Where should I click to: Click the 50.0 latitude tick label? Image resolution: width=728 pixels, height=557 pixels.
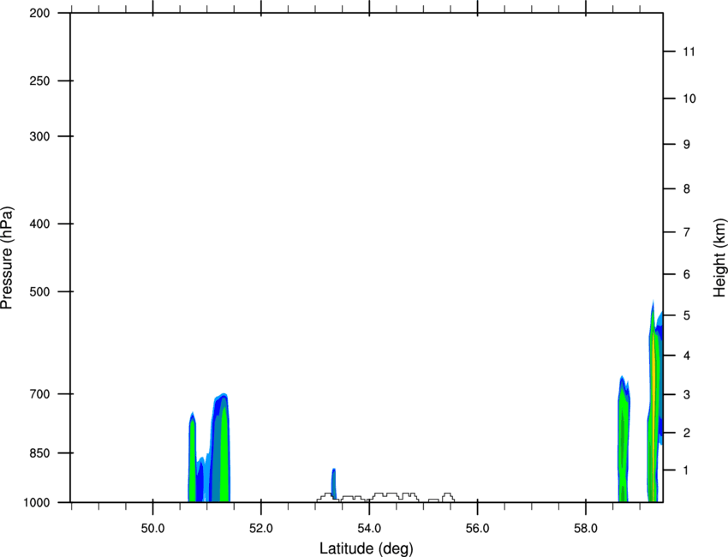(x=152, y=529)
